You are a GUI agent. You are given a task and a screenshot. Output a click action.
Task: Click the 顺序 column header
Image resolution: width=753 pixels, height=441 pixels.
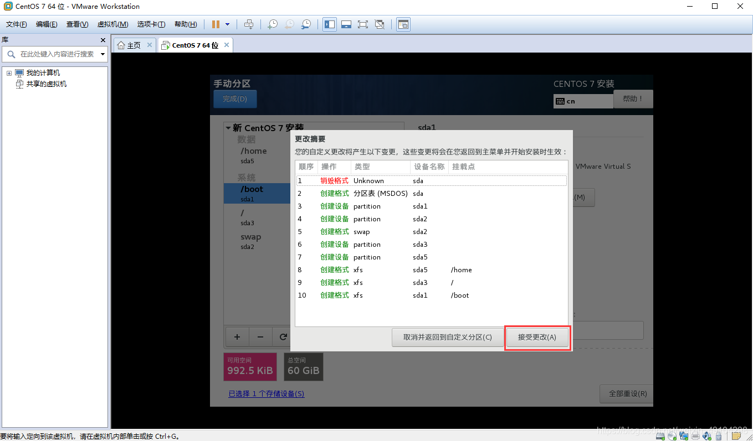(x=306, y=167)
